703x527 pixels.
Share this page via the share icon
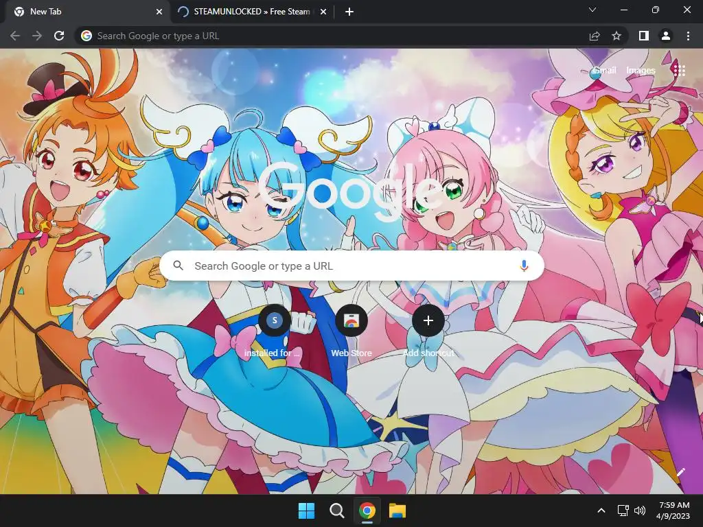(x=595, y=36)
